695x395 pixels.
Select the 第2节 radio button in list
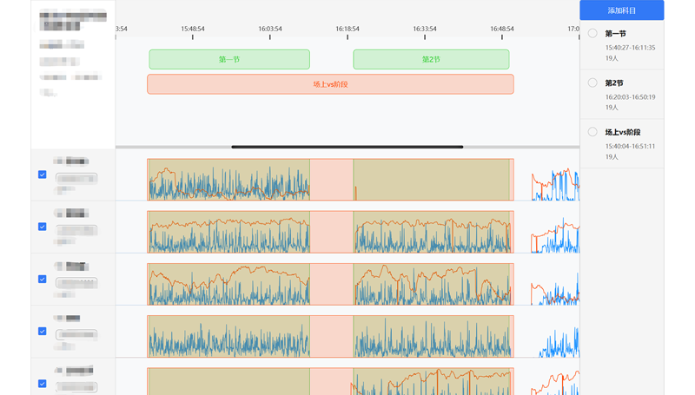pyautogui.click(x=592, y=82)
